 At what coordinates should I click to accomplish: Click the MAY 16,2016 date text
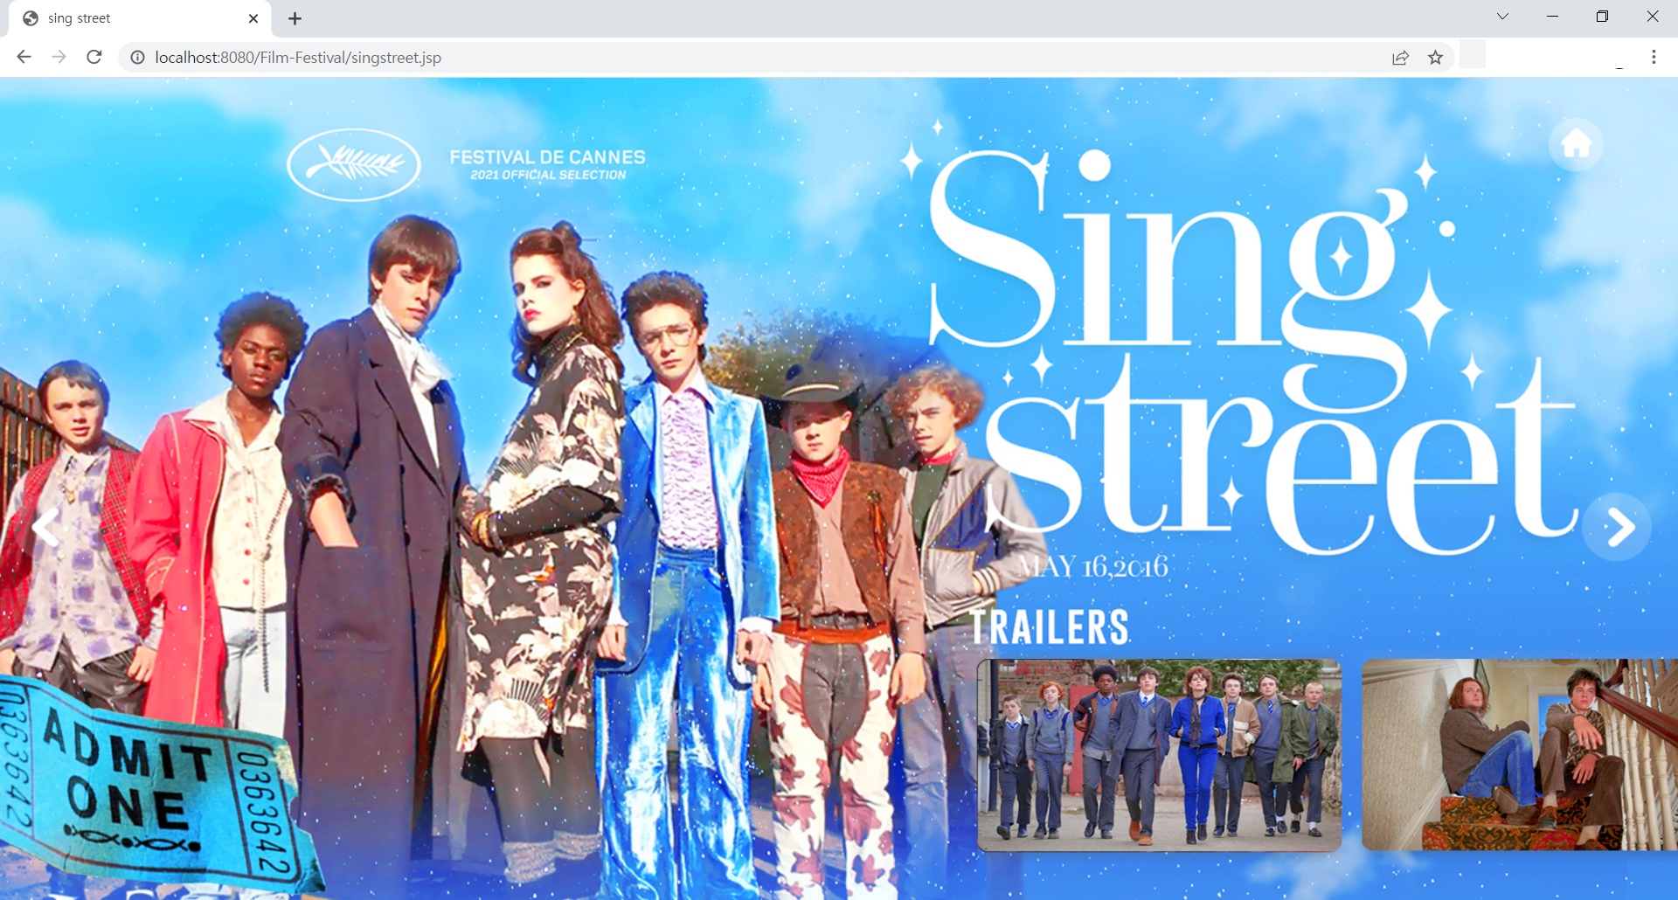(x=1092, y=567)
